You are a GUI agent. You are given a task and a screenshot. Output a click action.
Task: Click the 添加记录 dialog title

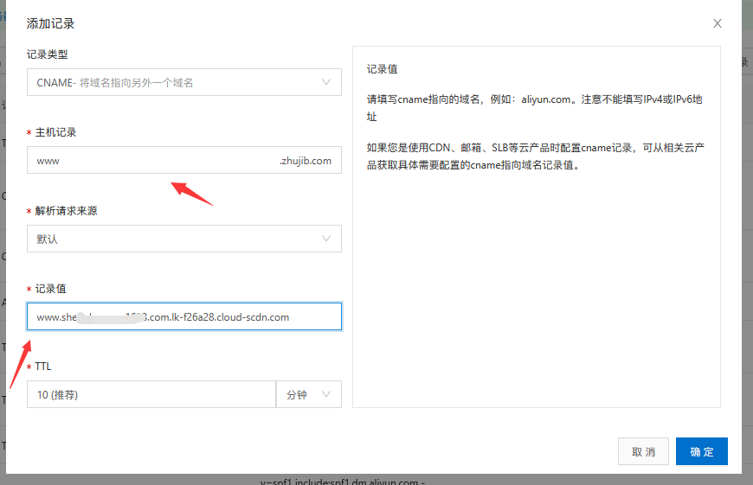click(x=50, y=23)
